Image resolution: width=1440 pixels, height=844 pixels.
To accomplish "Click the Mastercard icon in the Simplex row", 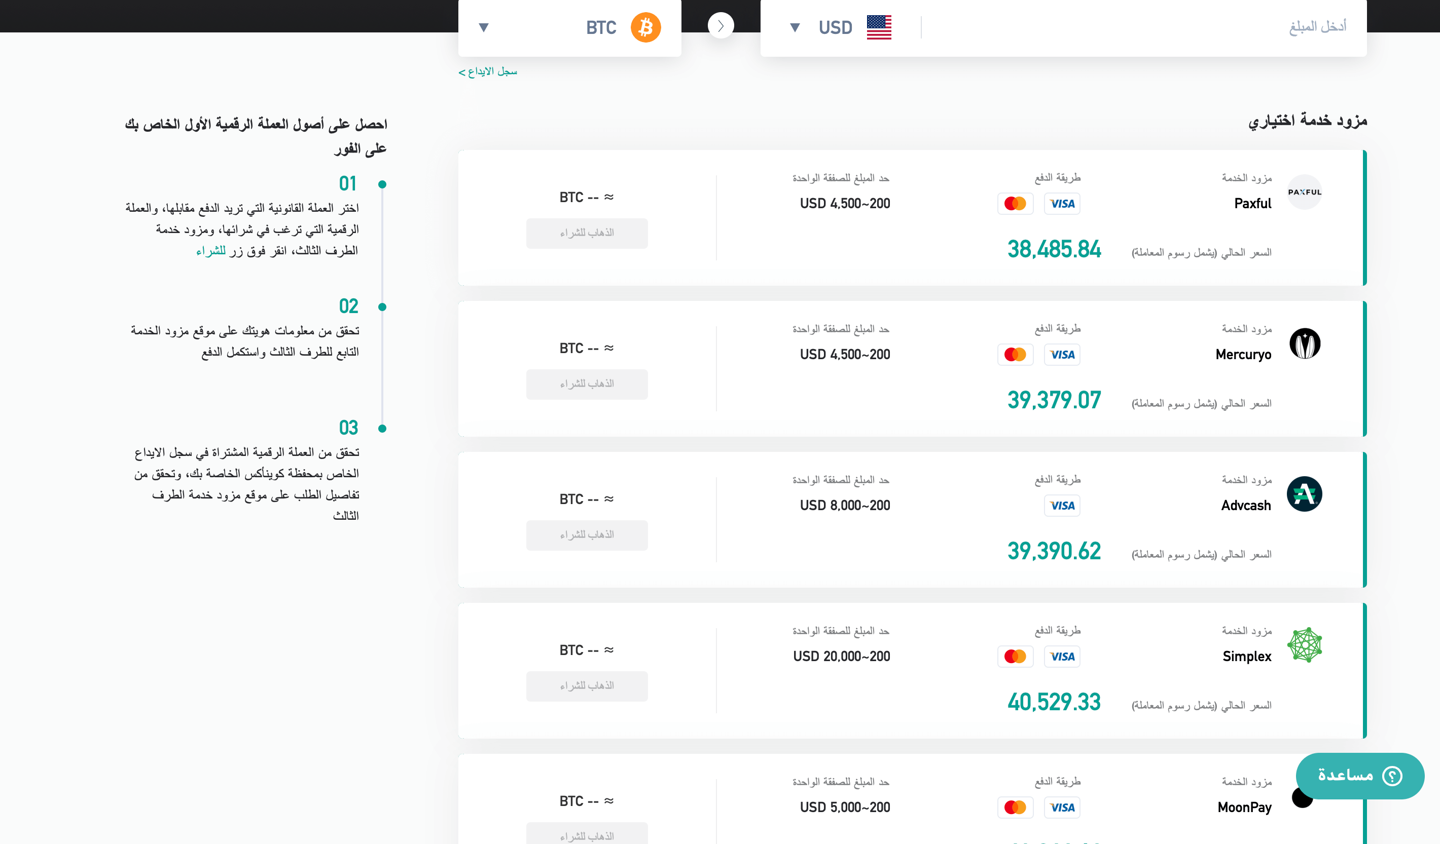I will 1015,657.
